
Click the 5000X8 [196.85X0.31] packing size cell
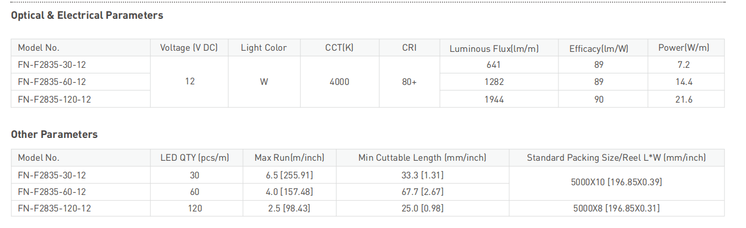click(x=616, y=209)
